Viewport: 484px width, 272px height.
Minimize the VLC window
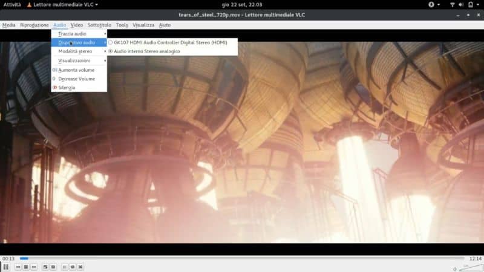tap(458, 15)
